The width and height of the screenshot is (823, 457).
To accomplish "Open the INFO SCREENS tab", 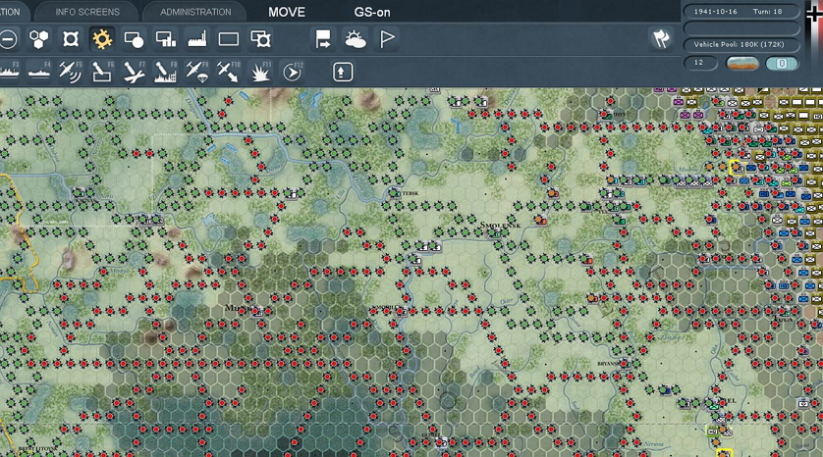I will pyautogui.click(x=87, y=12).
